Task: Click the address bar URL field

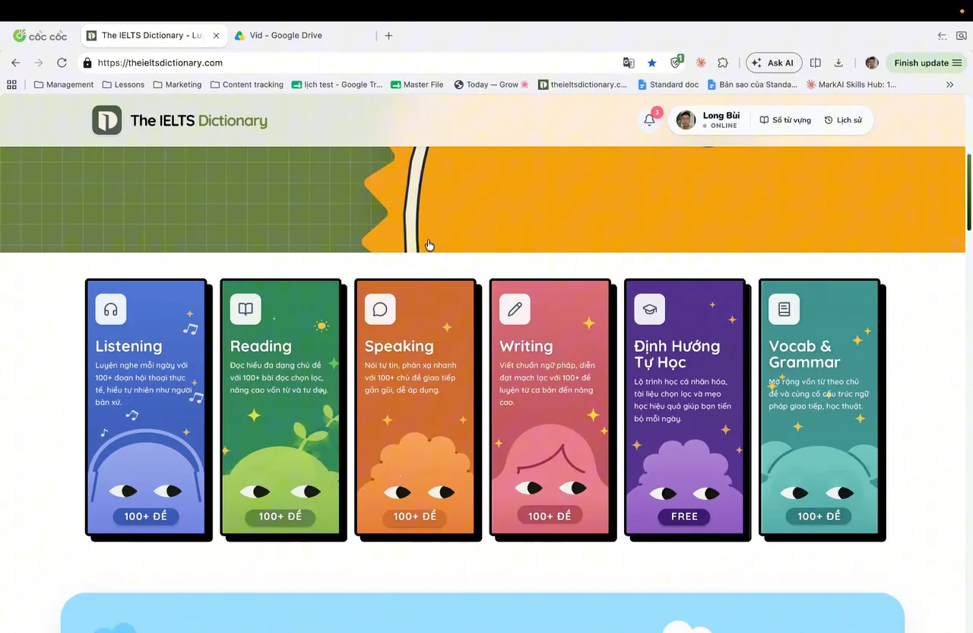Action: pos(350,63)
